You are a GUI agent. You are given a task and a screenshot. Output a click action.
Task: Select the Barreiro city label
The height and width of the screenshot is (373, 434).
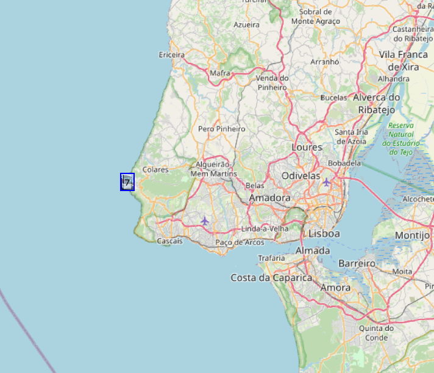pos(357,263)
